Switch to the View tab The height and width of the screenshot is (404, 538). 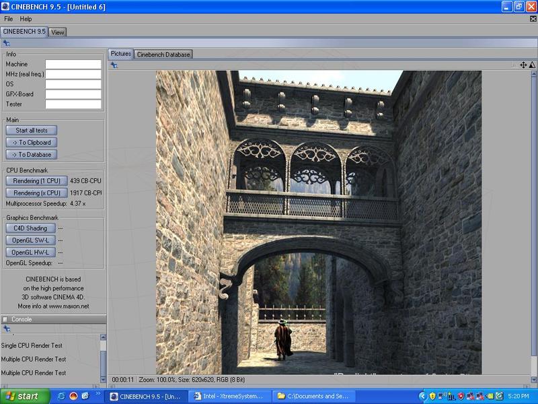(58, 32)
